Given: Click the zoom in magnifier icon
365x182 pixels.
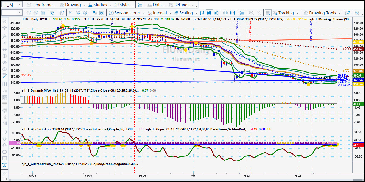Looking at the screenshot, I should [251, 13].
